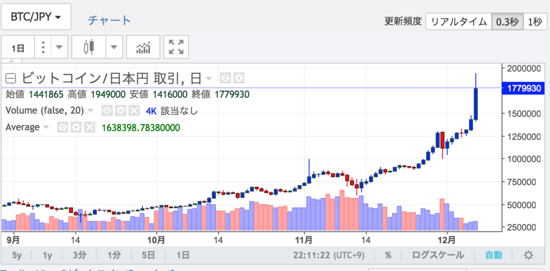
Task: Open chart settings gear in bottom bar
Action: coord(529,255)
